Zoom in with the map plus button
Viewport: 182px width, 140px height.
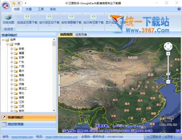point(168,53)
